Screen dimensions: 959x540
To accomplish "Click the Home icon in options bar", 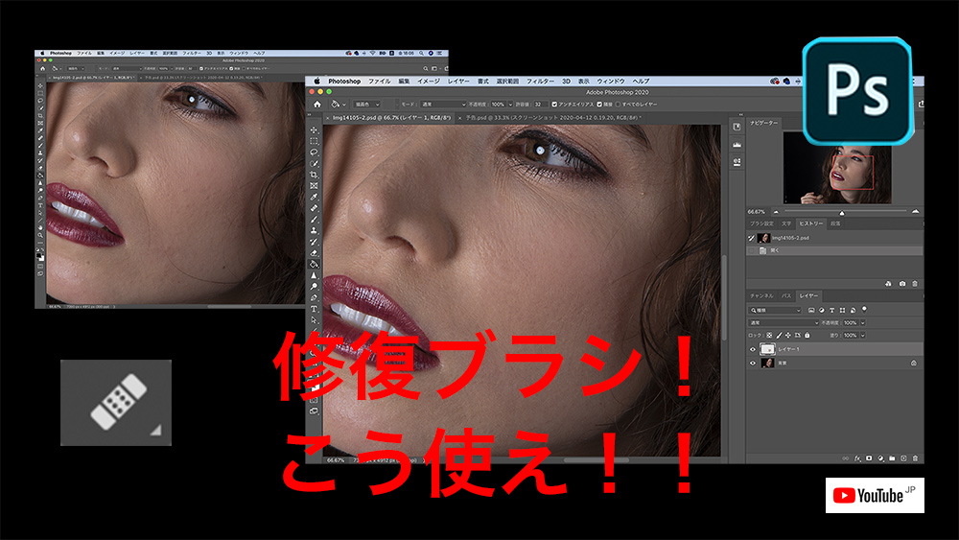I will coord(316,104).
